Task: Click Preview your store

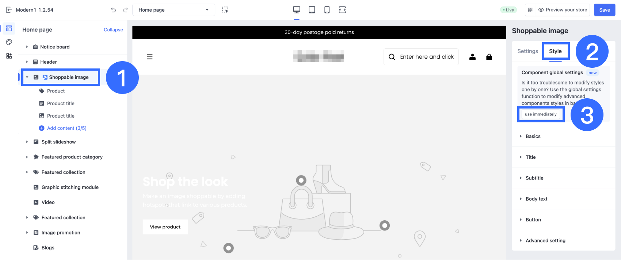Action: (x=563, y=10)
